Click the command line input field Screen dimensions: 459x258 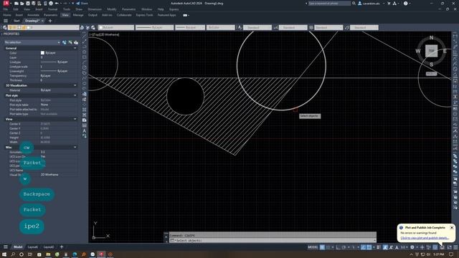[273, 240]
